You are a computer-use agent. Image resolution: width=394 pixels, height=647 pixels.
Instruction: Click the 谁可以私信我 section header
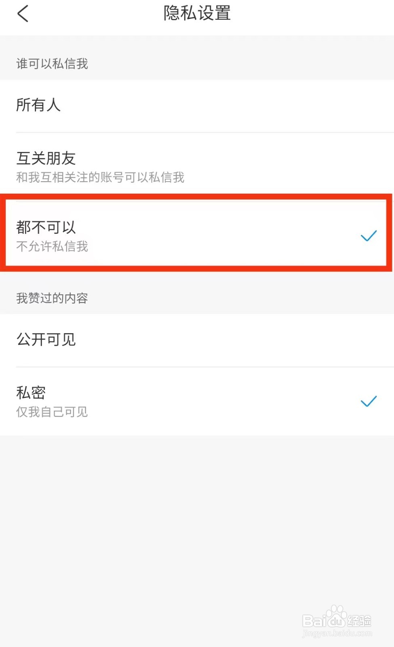click(52, 63)
